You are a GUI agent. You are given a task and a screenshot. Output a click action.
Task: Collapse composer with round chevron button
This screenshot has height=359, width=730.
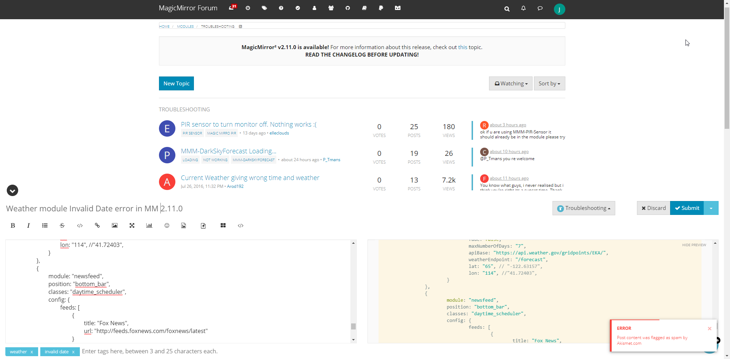point(12,191)
